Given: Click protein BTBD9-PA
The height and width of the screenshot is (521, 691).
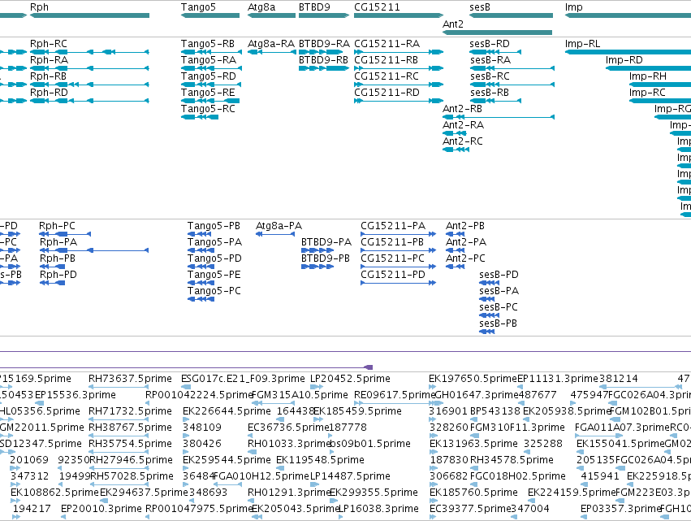Looking at the screenshot, I should coord(317,250).
